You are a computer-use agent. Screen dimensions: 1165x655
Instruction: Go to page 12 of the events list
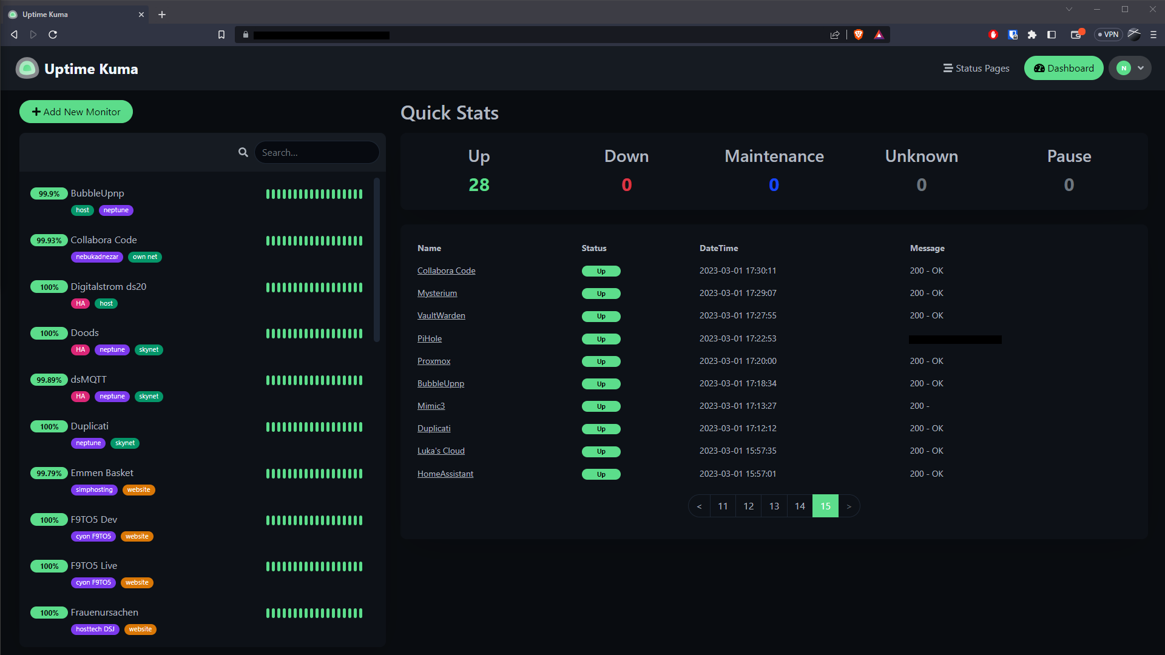pos(748,506)
